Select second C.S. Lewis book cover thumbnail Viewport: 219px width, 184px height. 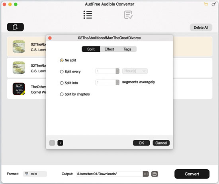pyautogui.click(x=19, y=68)
